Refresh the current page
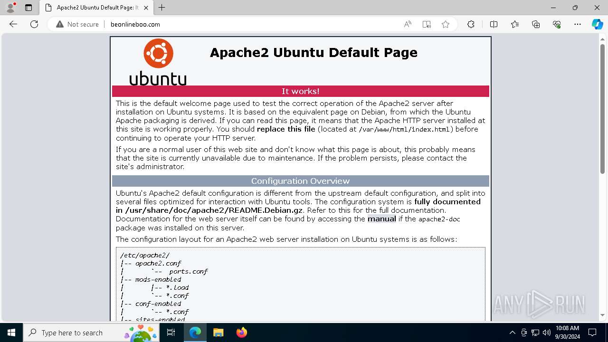Image resolution: width=608 pixels, height=342 pixels. click(34, 24)
